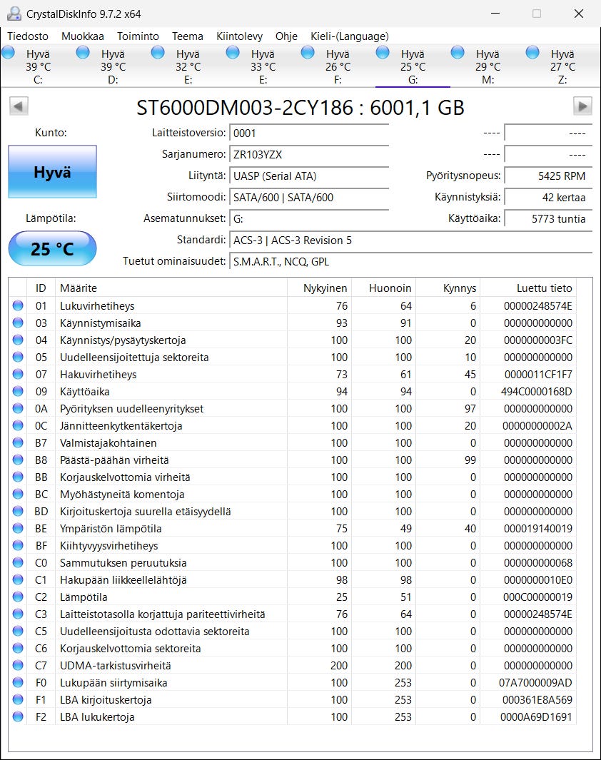Image resolution: width=601 pixels, height=760 pixels.
Task: Select the 33 °C E: drive orb
Action: click(233, 52)
